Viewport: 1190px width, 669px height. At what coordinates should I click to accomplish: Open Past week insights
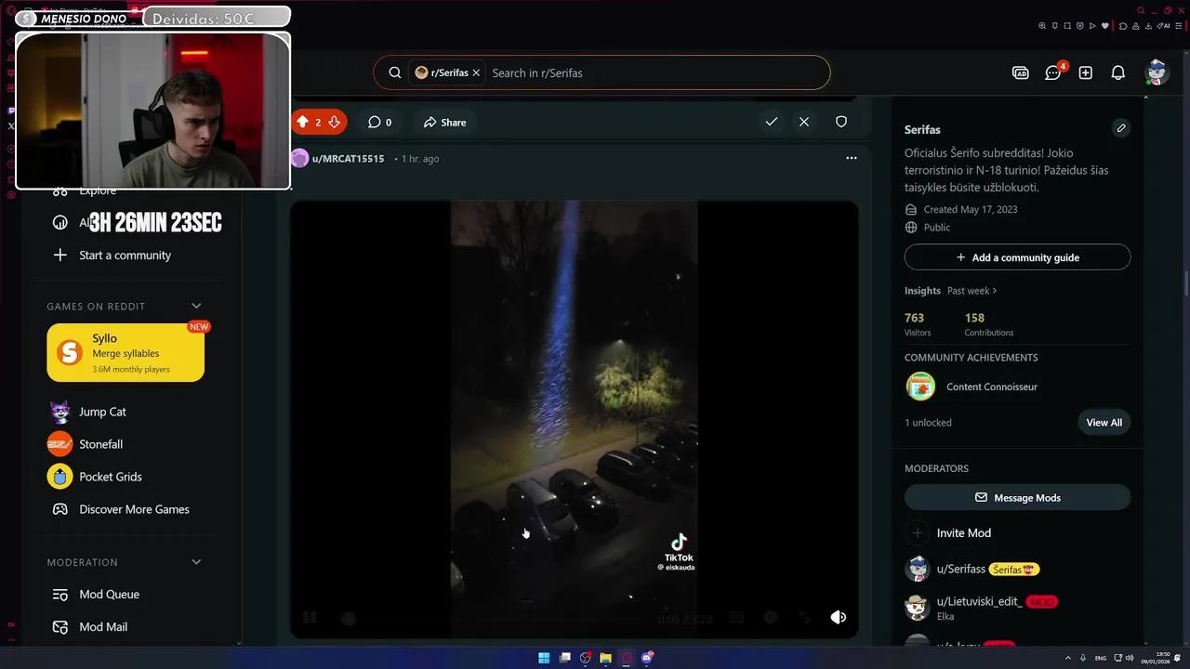972,291
